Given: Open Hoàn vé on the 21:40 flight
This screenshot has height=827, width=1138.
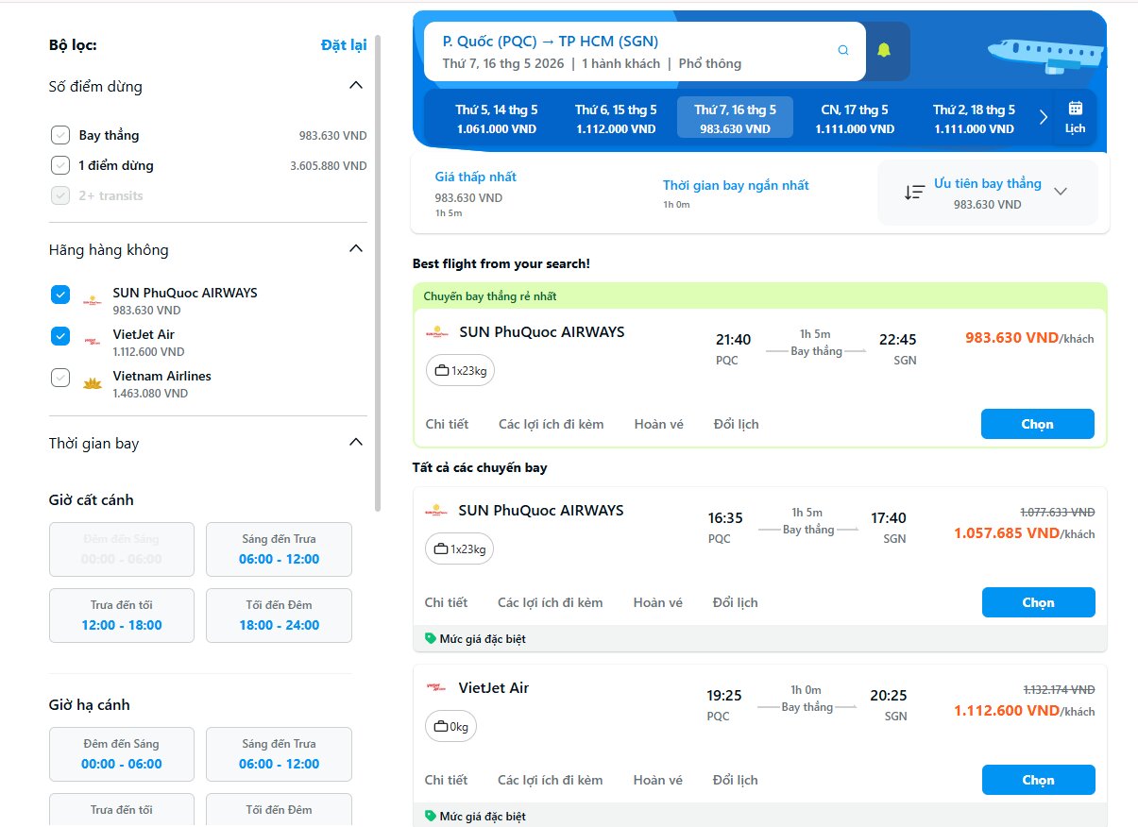Looking at the screenshot, I should click(x=659, y=424).
